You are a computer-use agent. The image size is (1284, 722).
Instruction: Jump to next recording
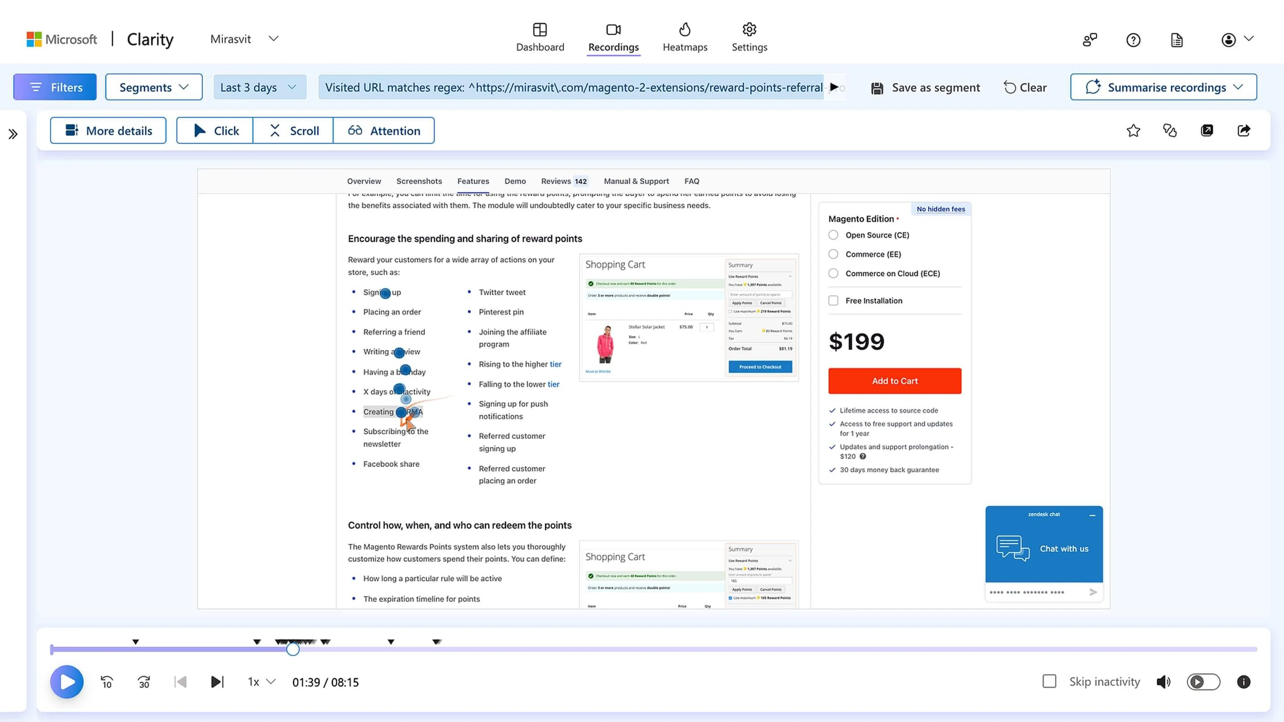(217, 681)
